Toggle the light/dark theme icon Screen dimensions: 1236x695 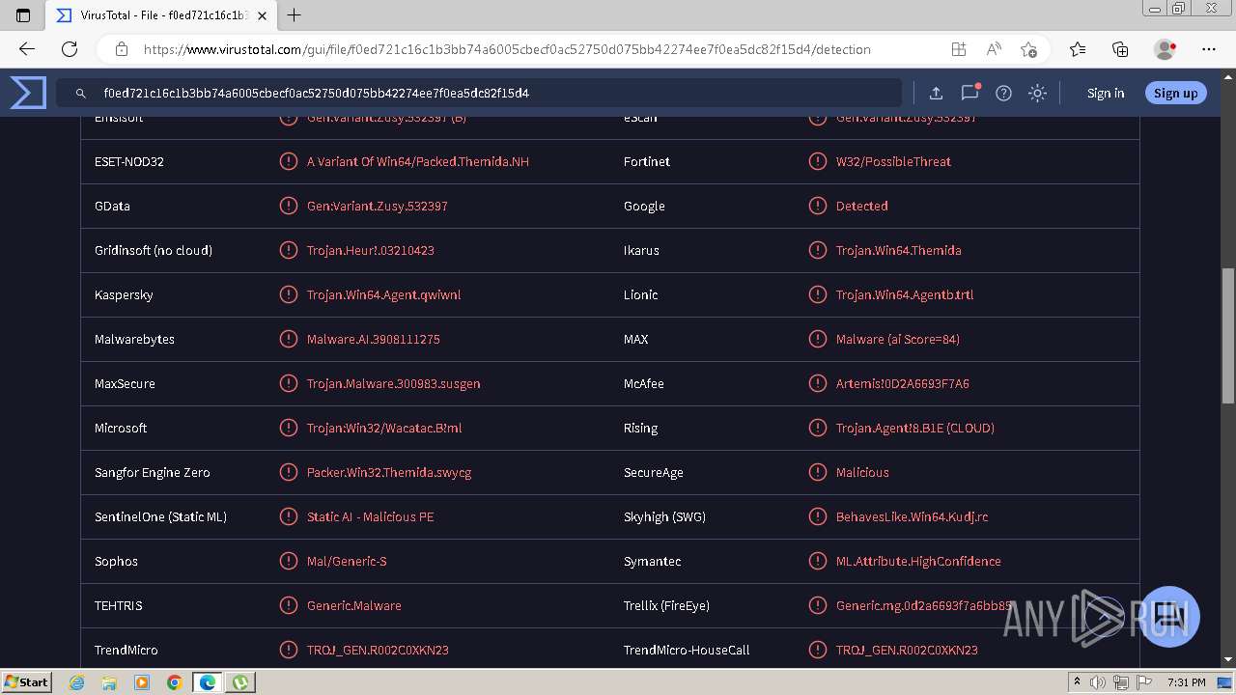[1037, 93]
